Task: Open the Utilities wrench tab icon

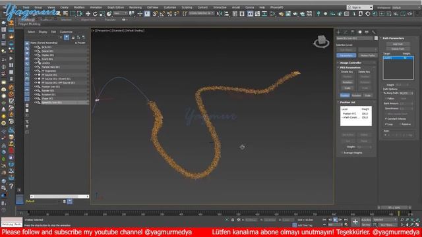Action: coord(374,32)
